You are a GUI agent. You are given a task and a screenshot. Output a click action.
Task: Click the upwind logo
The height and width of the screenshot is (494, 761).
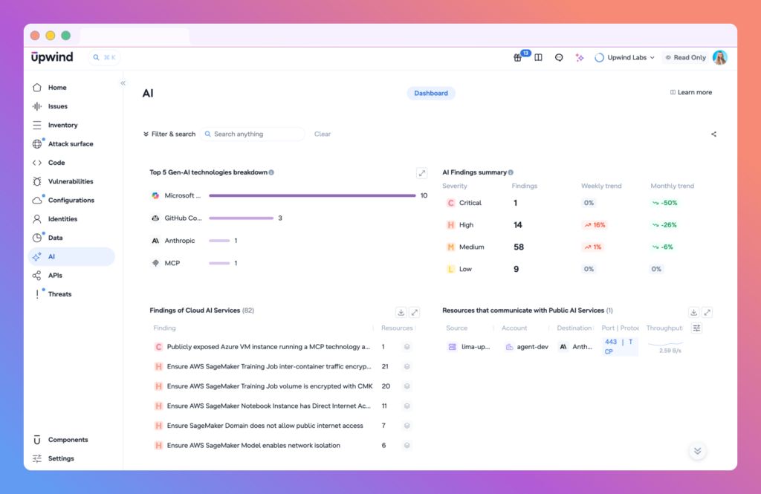pos(52,57)
